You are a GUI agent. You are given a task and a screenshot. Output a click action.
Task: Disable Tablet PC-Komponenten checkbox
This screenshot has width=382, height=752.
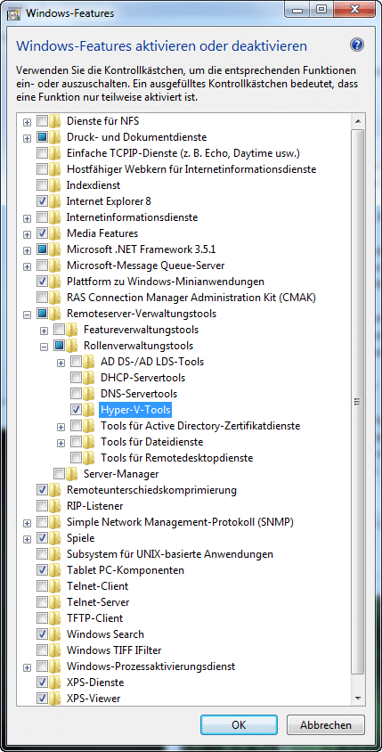coord(42,570)
